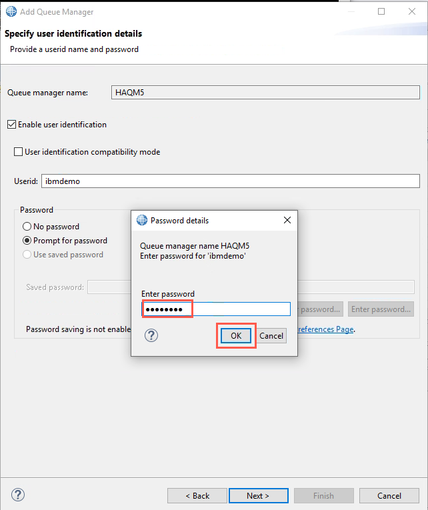Confirm password with the OK button
This screenshot has height=510, width=428.
[x=236, y=335]
